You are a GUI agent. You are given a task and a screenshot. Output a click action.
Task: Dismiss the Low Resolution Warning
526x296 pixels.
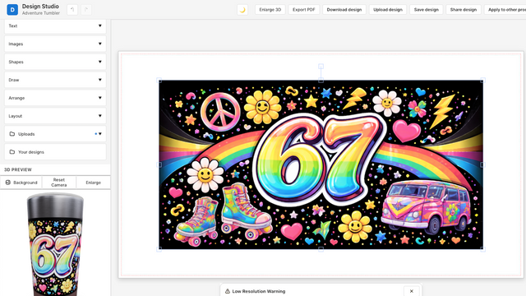click(x=412, y=291)
